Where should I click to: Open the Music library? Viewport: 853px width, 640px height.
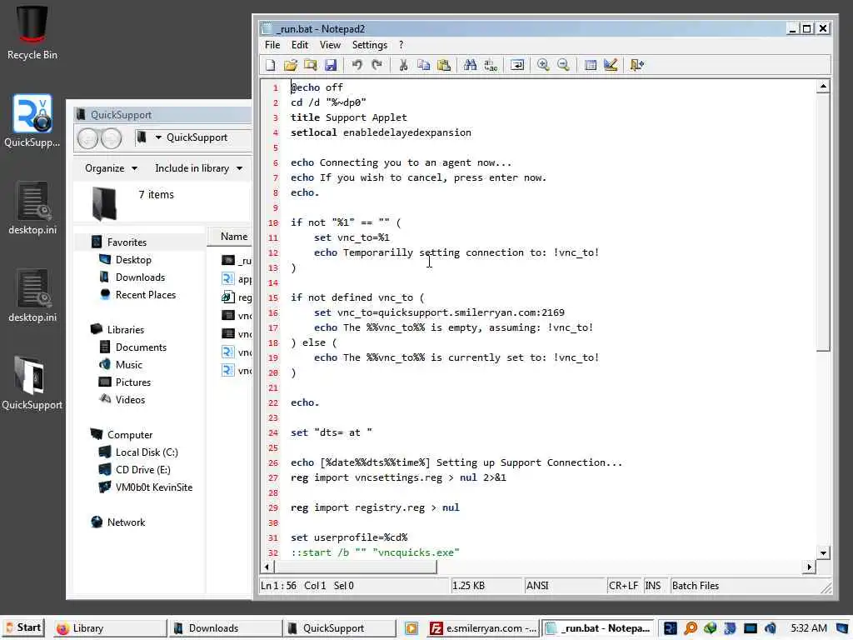tap(128, 365)
